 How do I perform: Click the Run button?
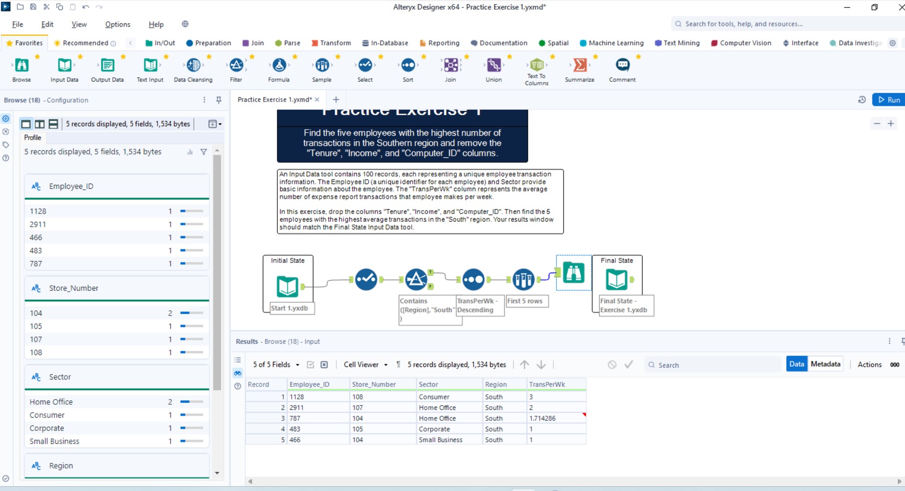click(x=888, y=100)
